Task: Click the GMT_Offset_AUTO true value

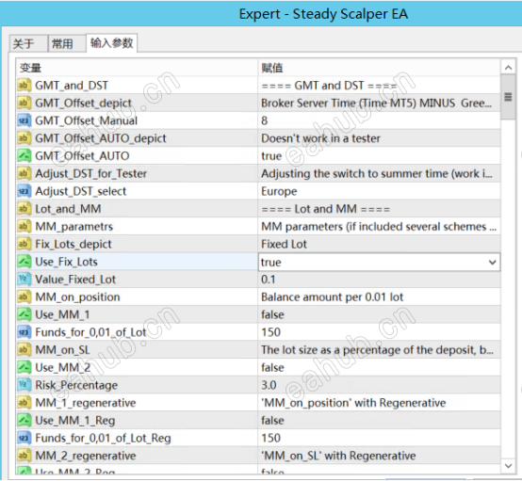Action: [x=271, y=156]
